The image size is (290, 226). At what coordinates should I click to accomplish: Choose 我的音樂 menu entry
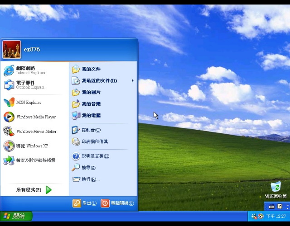[103, 104]
